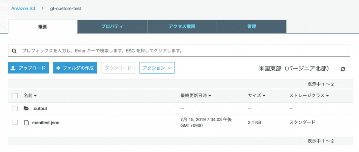Click the refresh icon beside region name
Image resolution: width=359 pixels, height=152 pixels.
343,69
